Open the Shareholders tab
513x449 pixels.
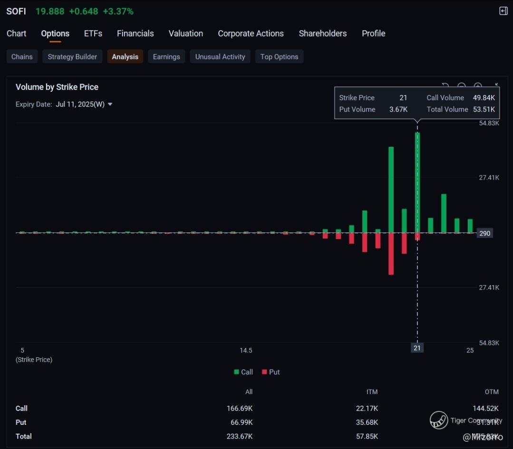(x=322, y=33)
